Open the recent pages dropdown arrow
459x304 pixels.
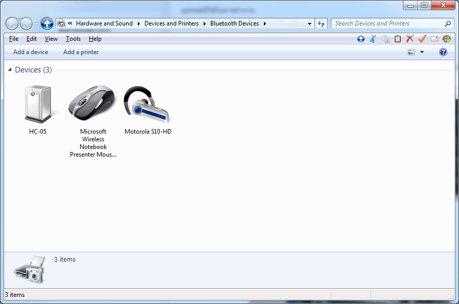coord(36,24)
